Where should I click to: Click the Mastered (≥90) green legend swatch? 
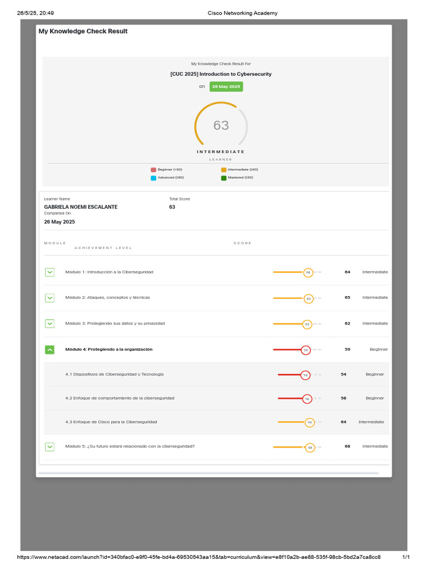click(x=224, y=178)
